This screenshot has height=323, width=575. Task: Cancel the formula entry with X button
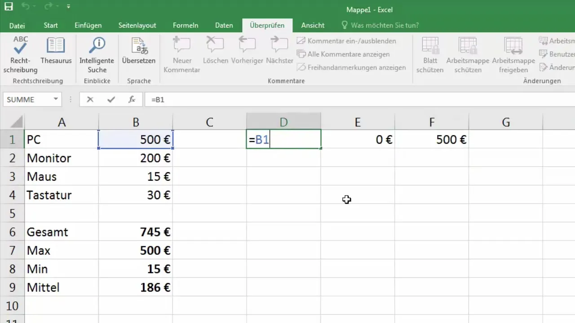[90, 99]
